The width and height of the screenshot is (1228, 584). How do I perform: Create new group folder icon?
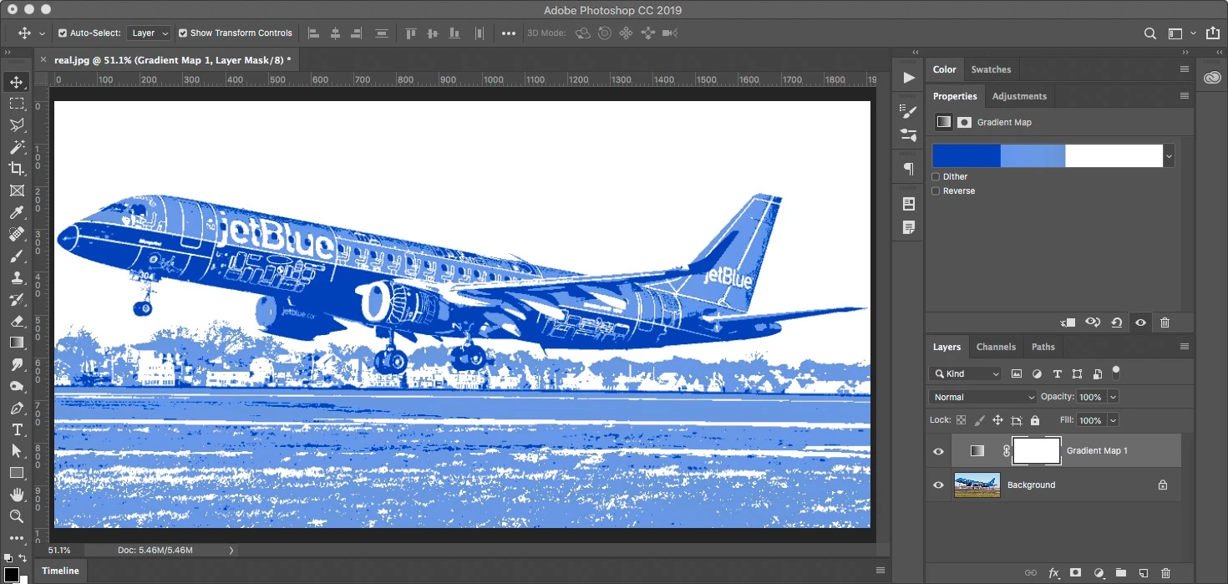point(1120,573)
